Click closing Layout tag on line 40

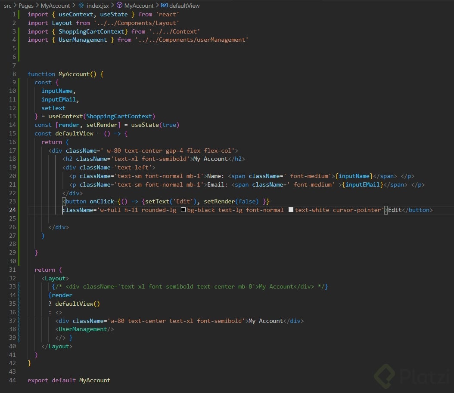[57, 347]
